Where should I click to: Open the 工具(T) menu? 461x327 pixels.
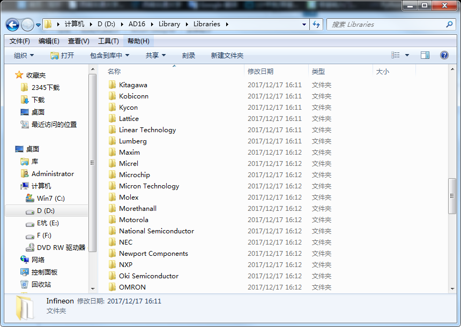108,41
